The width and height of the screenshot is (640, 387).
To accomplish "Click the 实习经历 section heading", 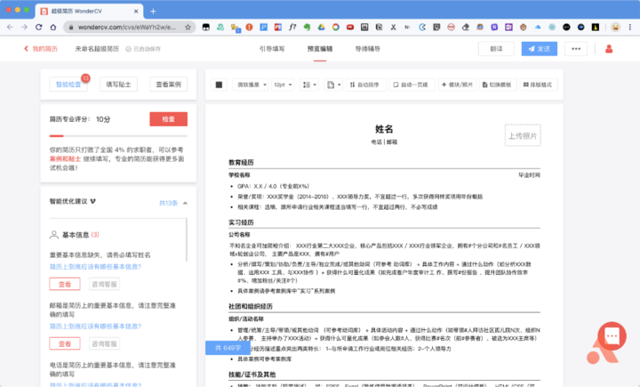I will (241, 222).
